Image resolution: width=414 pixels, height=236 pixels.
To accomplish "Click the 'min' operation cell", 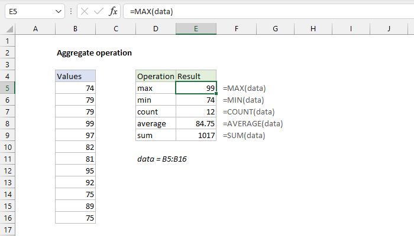I will pos(156,100).
